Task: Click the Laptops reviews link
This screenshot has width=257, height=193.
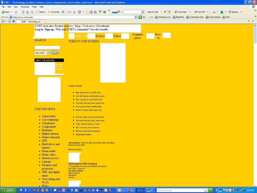Action: [x=46, y=162]
